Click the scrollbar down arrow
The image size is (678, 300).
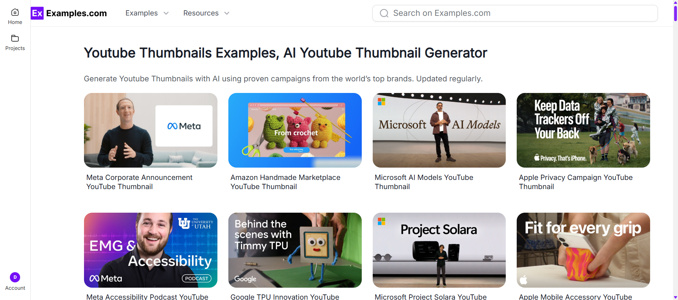tap(675, 297)
